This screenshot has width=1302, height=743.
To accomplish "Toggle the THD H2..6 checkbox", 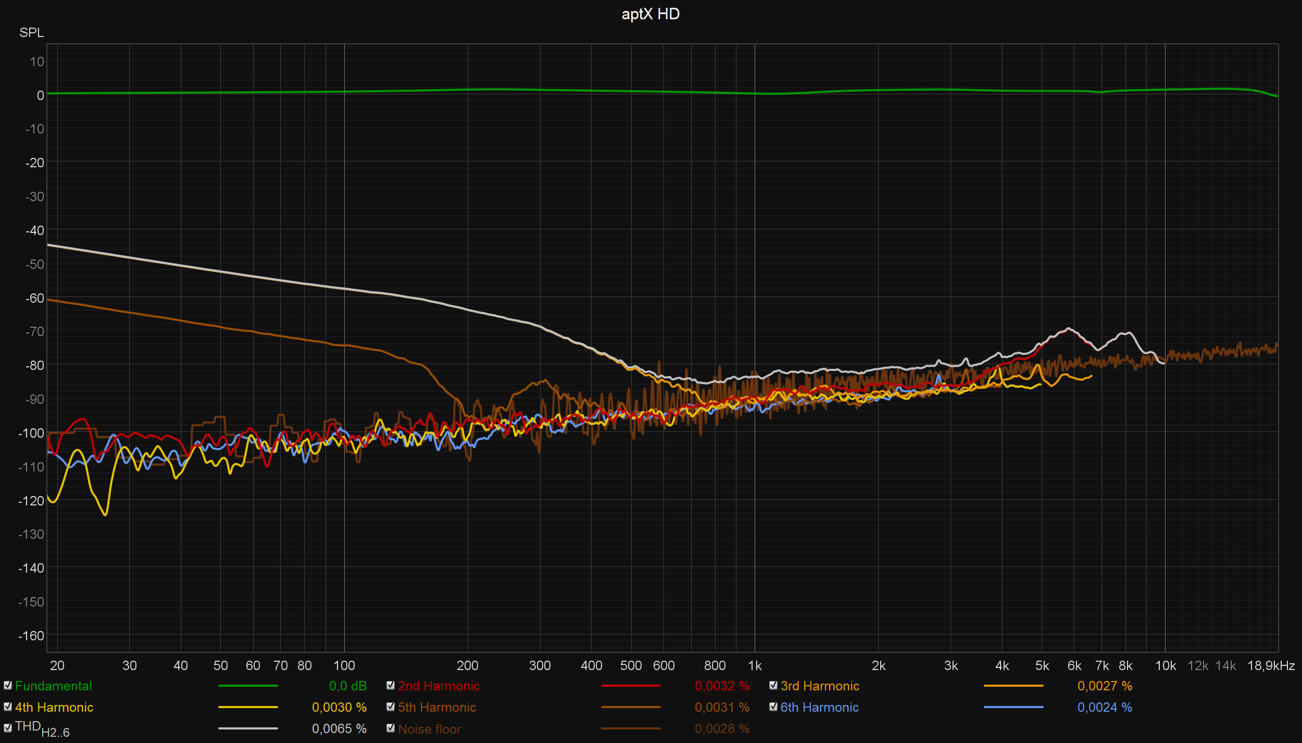I will point(8,728).
